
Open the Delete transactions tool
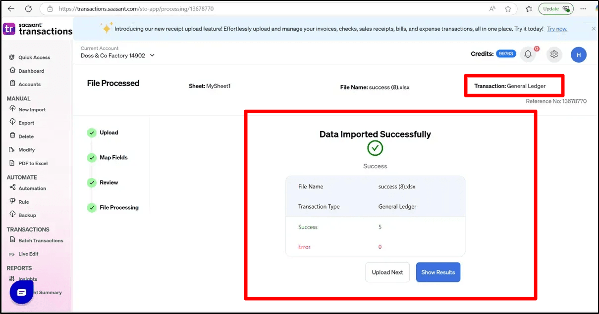coord(27,136)
